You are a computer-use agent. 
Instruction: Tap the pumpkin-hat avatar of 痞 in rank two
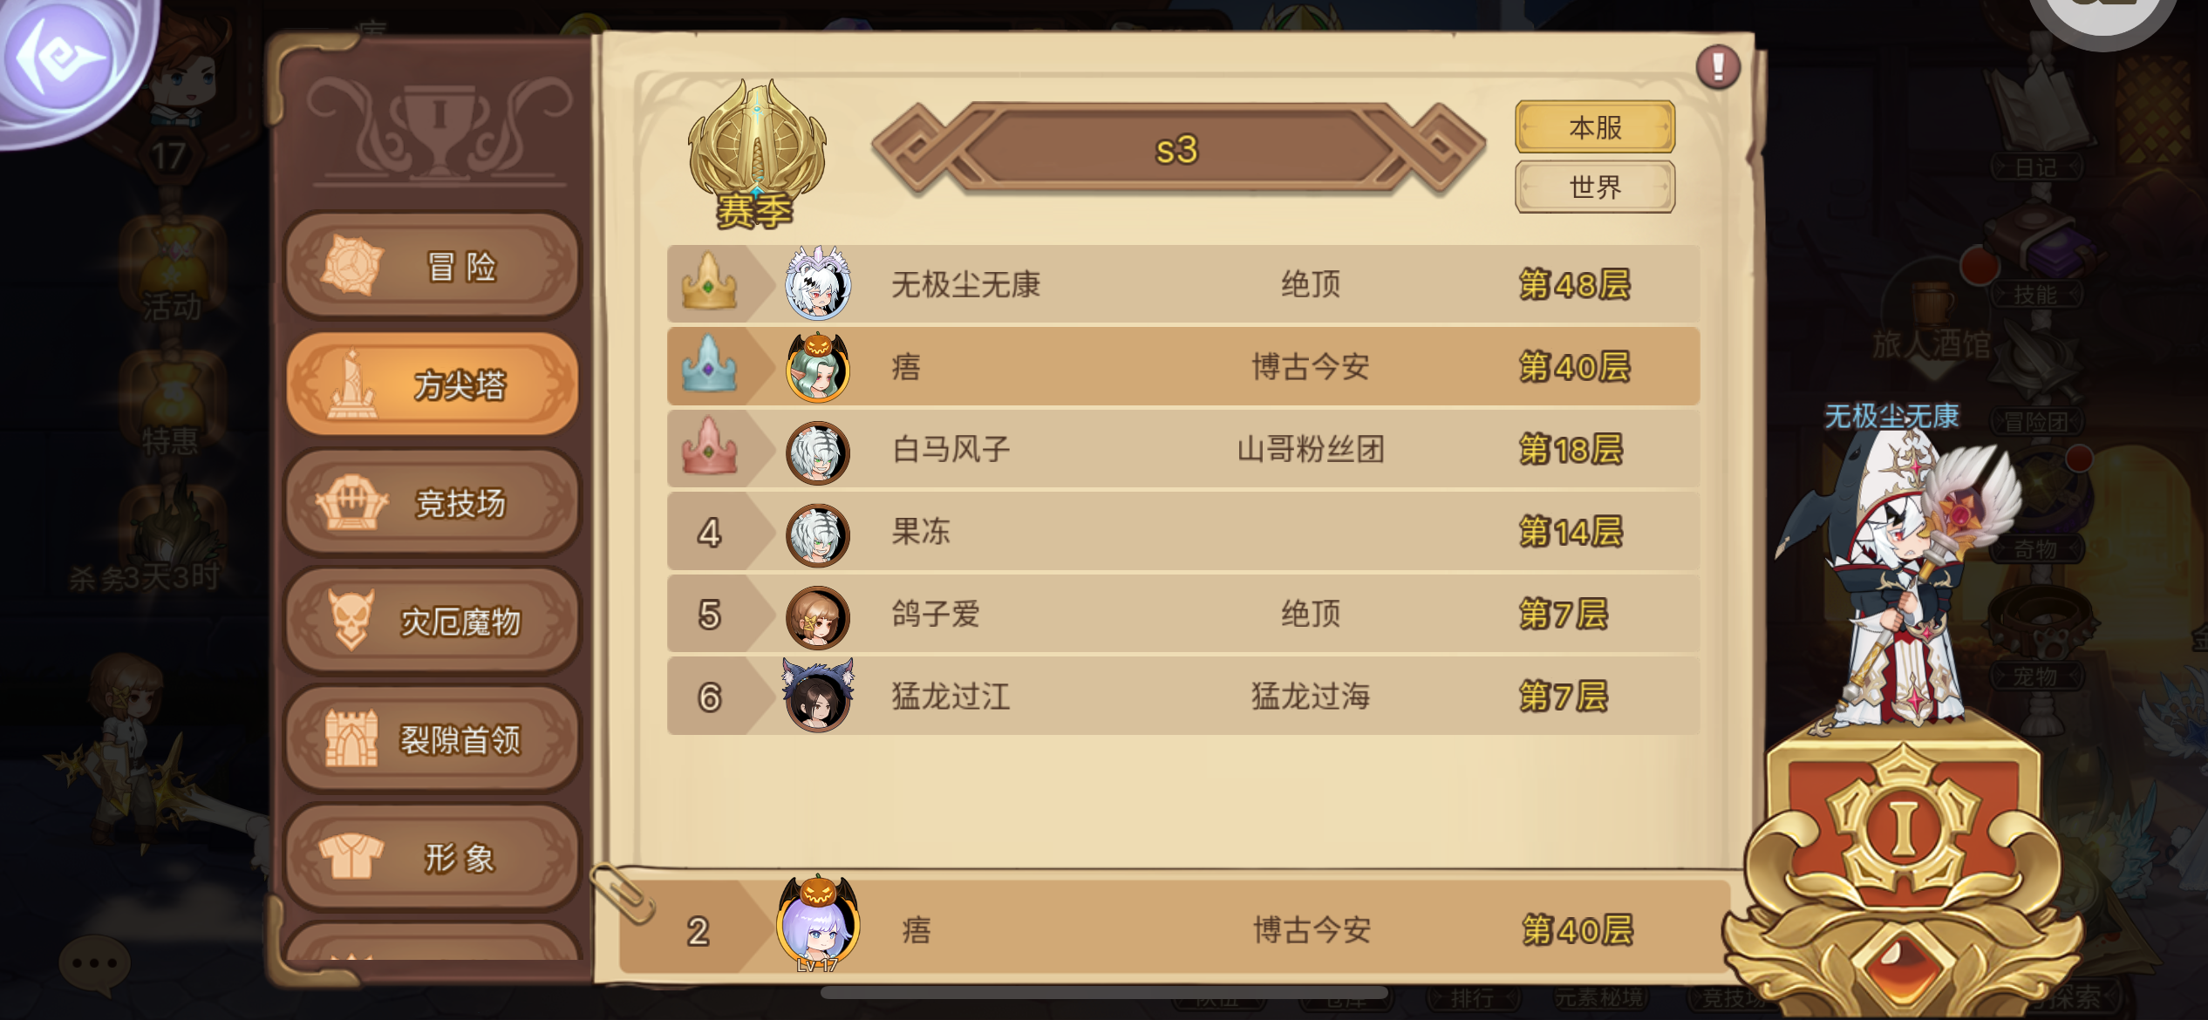[818, 368]
